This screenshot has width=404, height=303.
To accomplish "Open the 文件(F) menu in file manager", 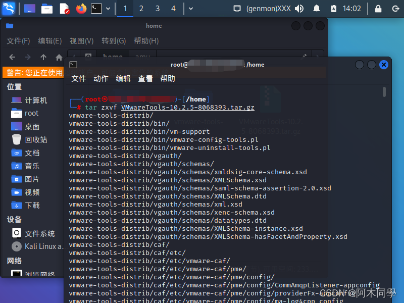I will (x=18, y=41).
